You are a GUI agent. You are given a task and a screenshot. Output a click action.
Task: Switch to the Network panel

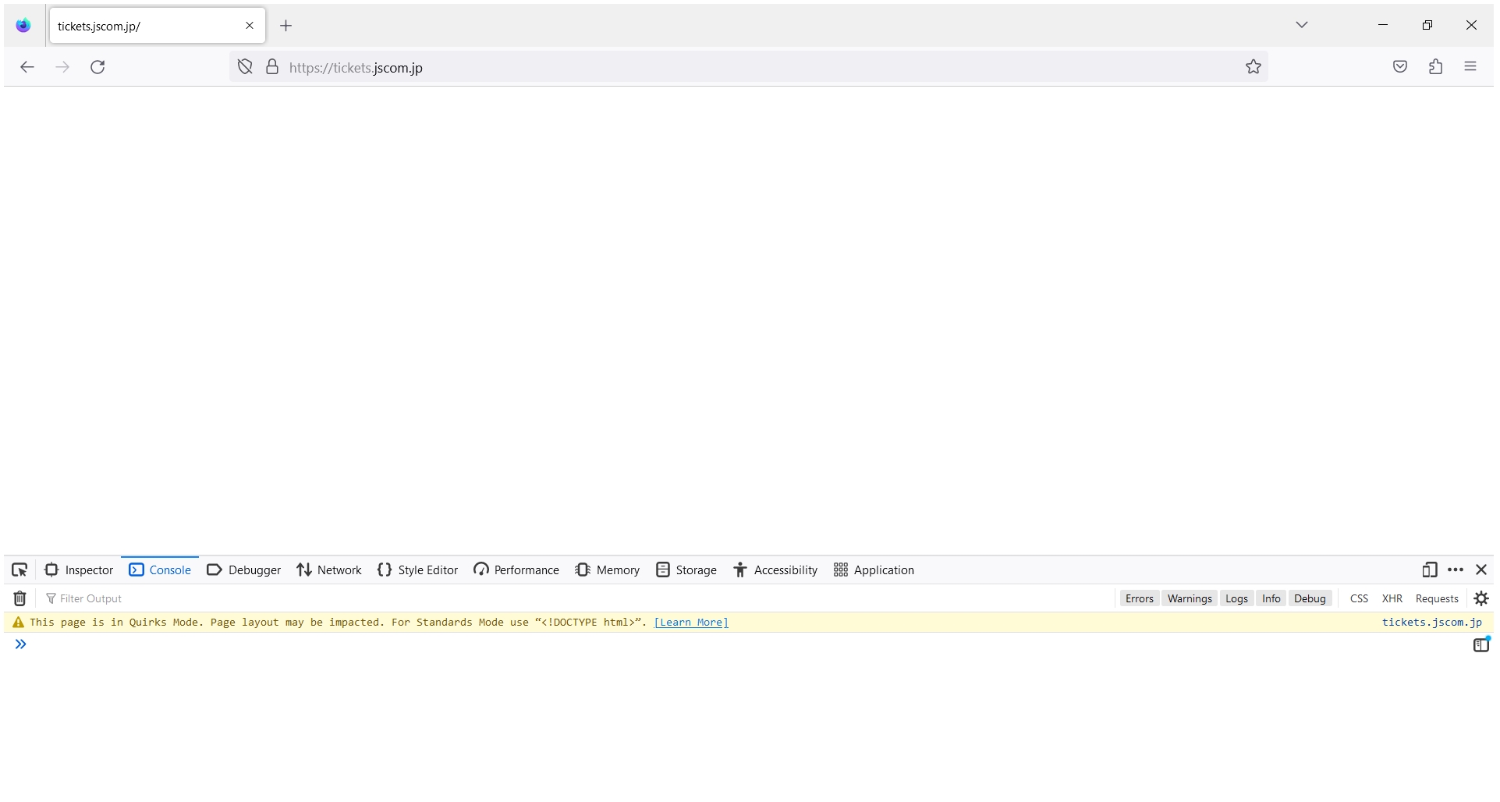click(x=328, y=570)
